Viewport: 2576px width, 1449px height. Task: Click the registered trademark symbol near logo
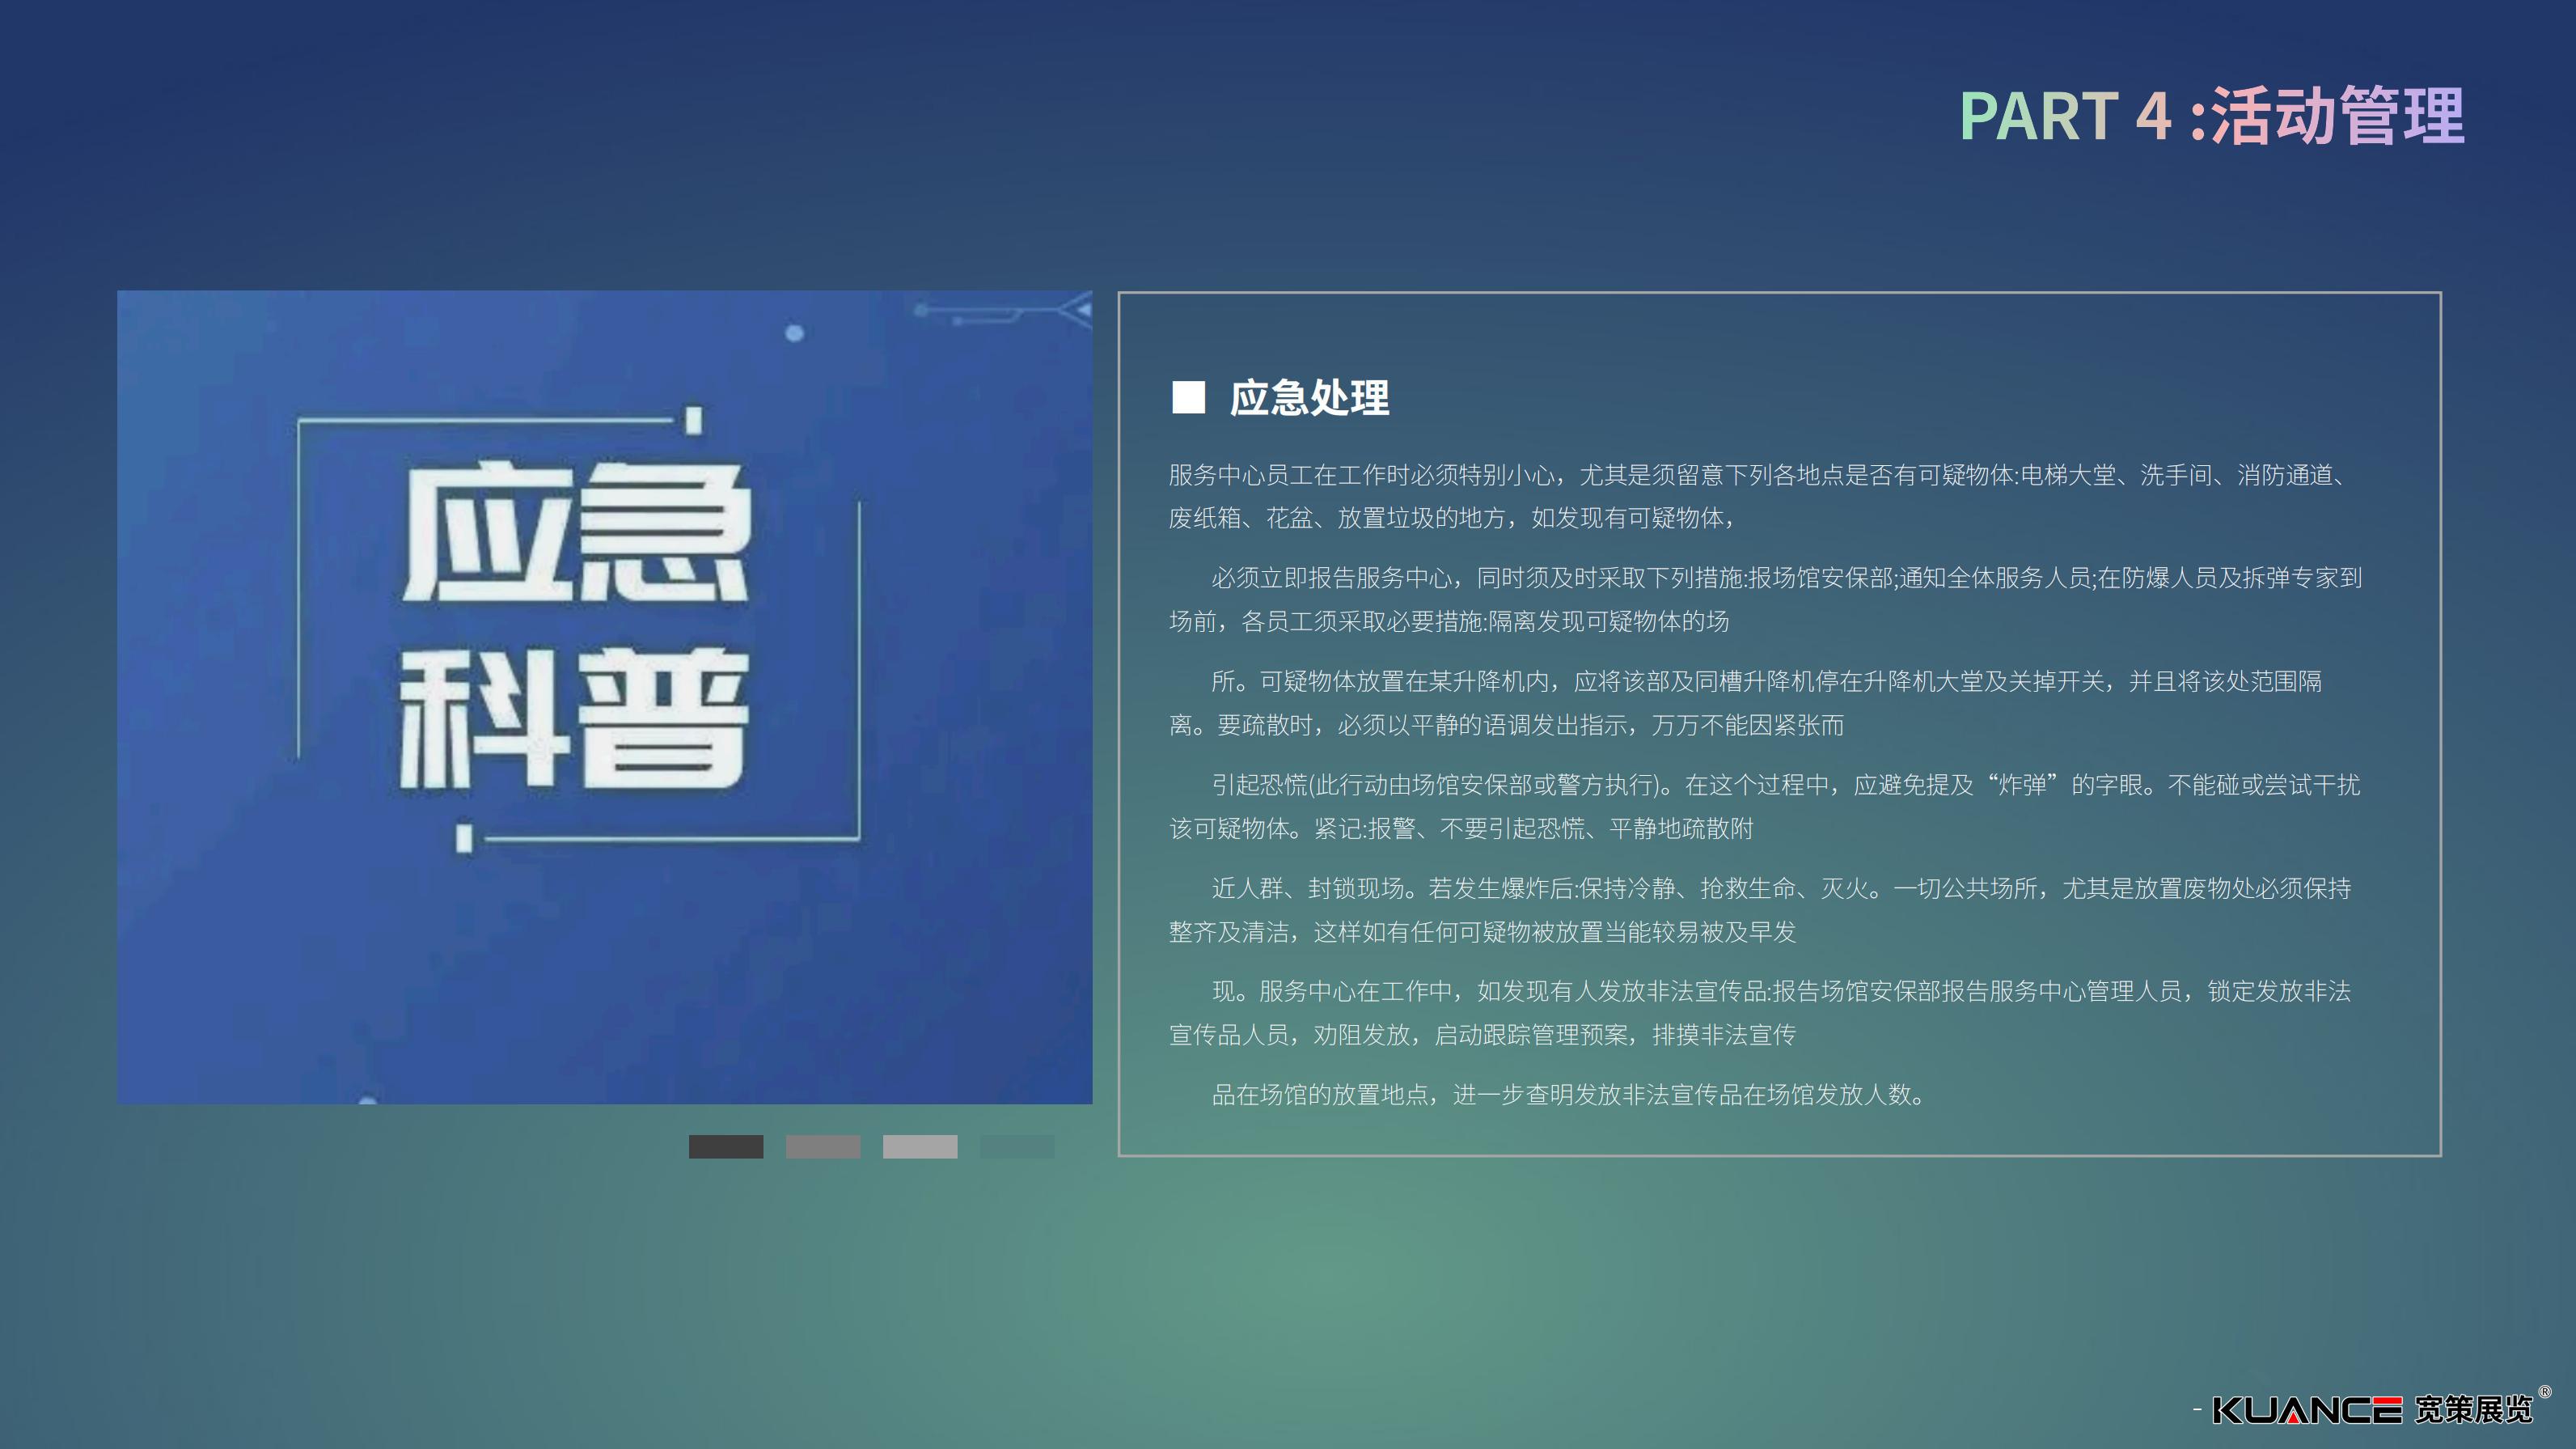point(2545,1392)
